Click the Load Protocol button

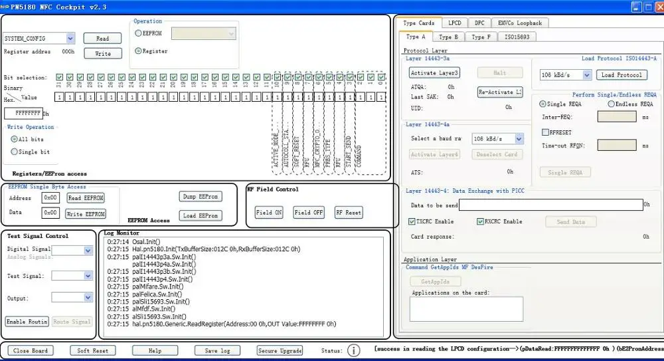click(x=622, y=75)
